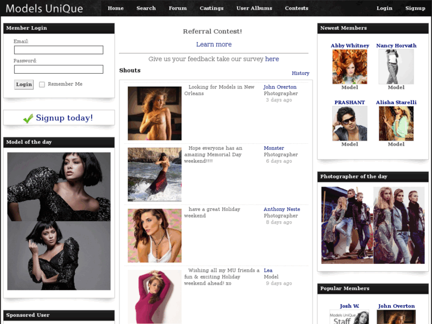The image size is (432, 324).
Task: Open Nancy Horvath's member photo
Action: pos(396,67)
